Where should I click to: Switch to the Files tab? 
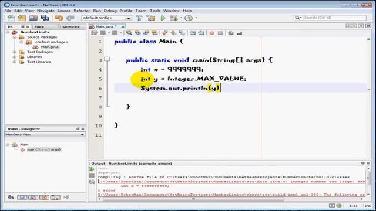[39, 27]
